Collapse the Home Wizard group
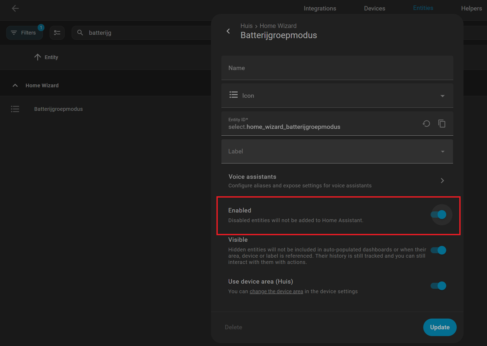487x346 pixels. pos(15,85)
